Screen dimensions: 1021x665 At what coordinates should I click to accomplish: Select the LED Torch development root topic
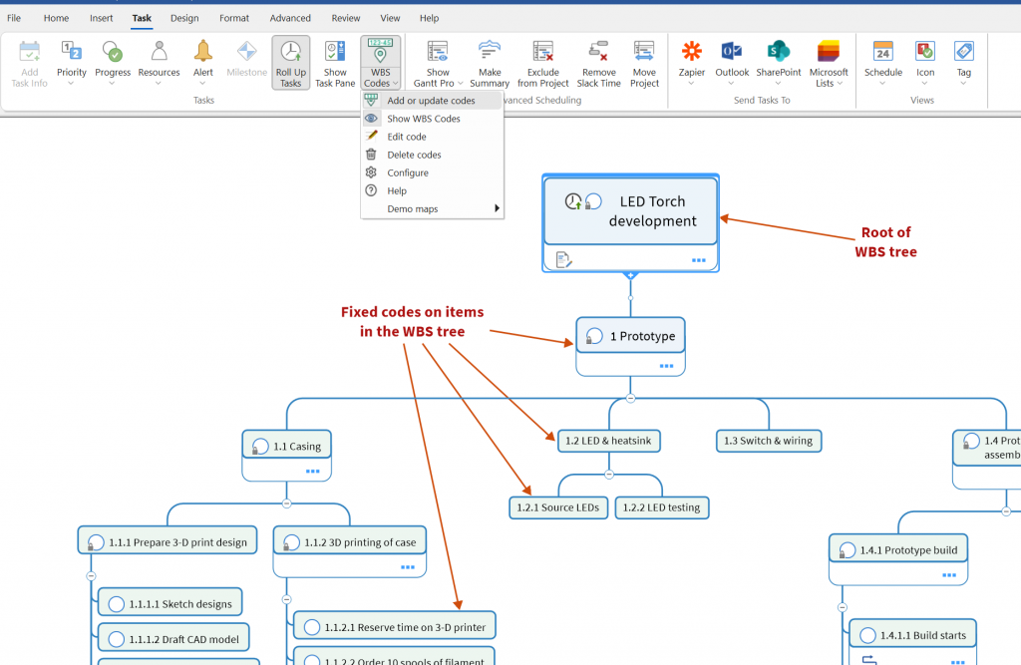click(x=652, y=211)
